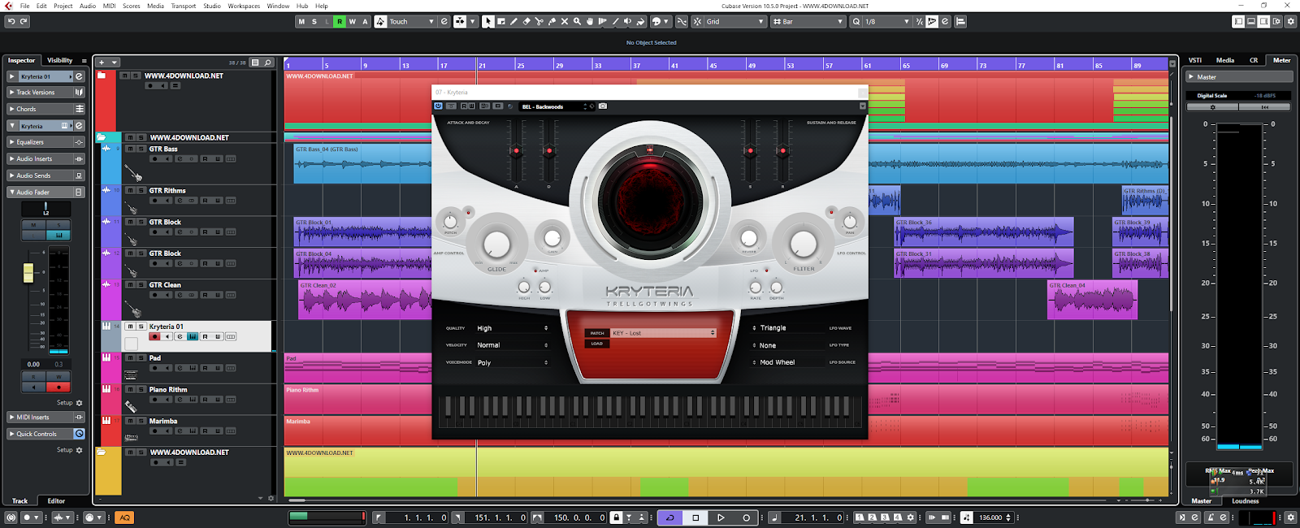Click the large FILTER knob in Kryteria
The height and width of the screenshot is (528, 1300).
[x=803, y=243]
